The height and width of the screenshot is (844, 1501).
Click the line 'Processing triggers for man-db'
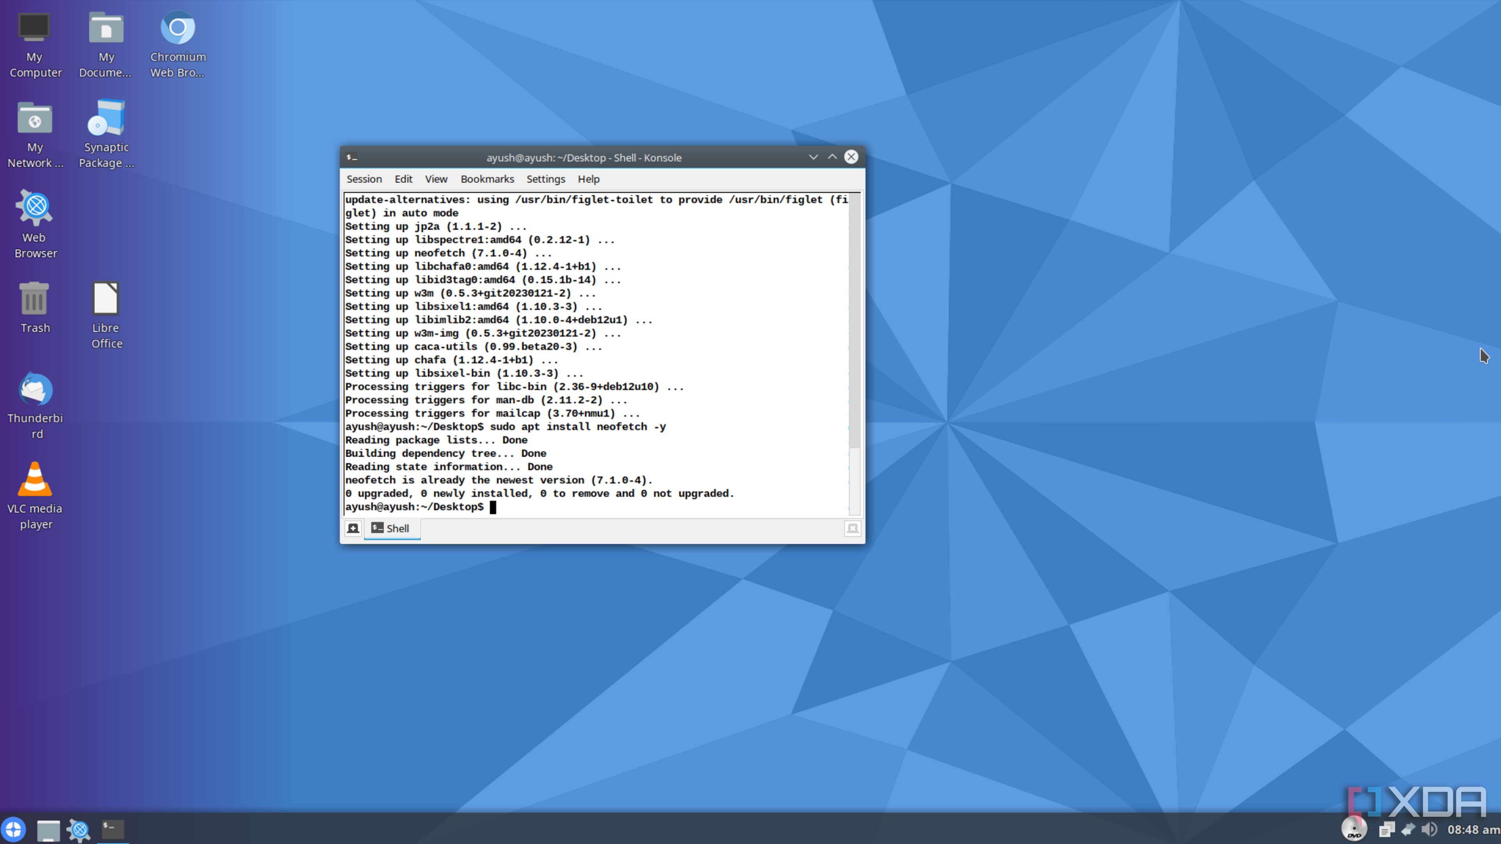pyautogui.click(x=486, y=400)
